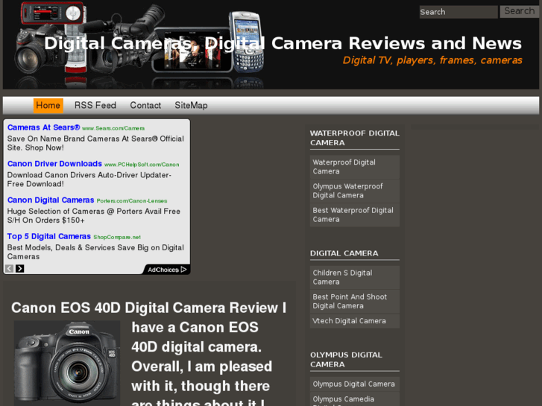Open Olympus Waterproof Digital Camera link
This screenshot has width=542, height=406.
[x=355, y=191]
